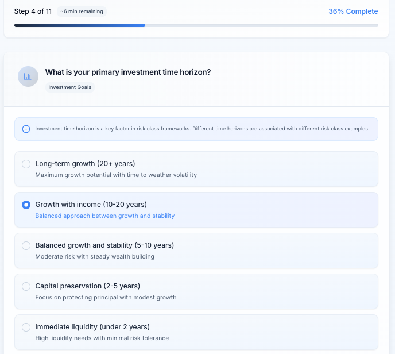Click High liquidity needs with minimal risk text
Viewport: 395px width, 354px height.
pyautogui.click(x=102, y=338)
